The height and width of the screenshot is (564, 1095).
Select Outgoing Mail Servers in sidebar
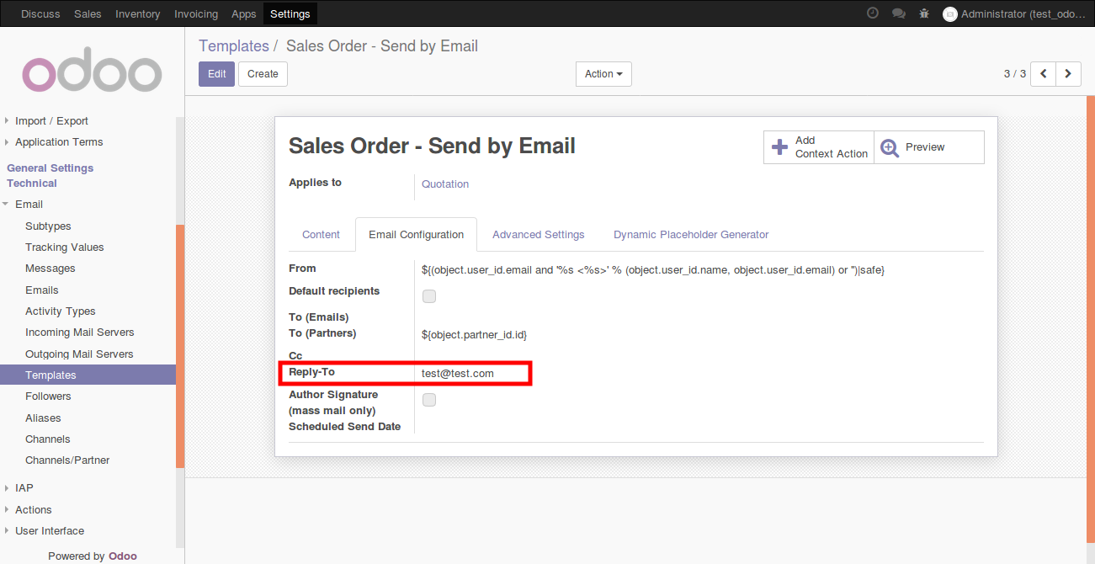tap(79, 354)
